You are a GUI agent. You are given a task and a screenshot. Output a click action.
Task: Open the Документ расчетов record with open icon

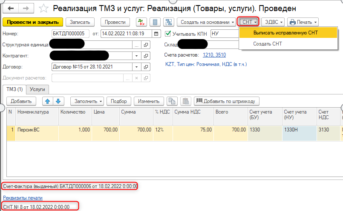pyautogui.click(x=146, y=78)
